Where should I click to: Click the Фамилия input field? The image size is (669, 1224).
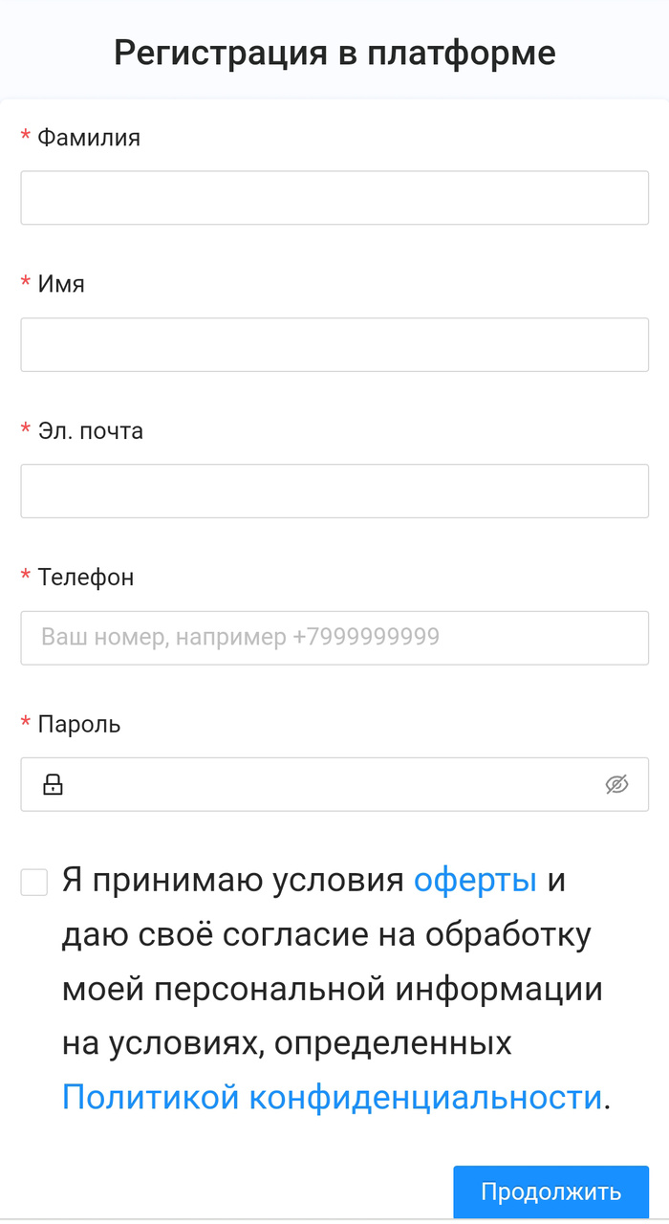334,198
